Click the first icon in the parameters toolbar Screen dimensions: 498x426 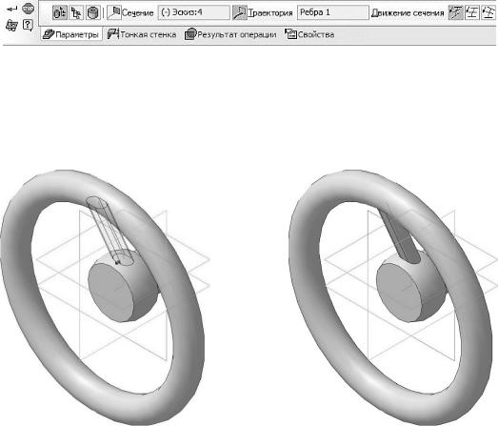(x=60, y=12)
